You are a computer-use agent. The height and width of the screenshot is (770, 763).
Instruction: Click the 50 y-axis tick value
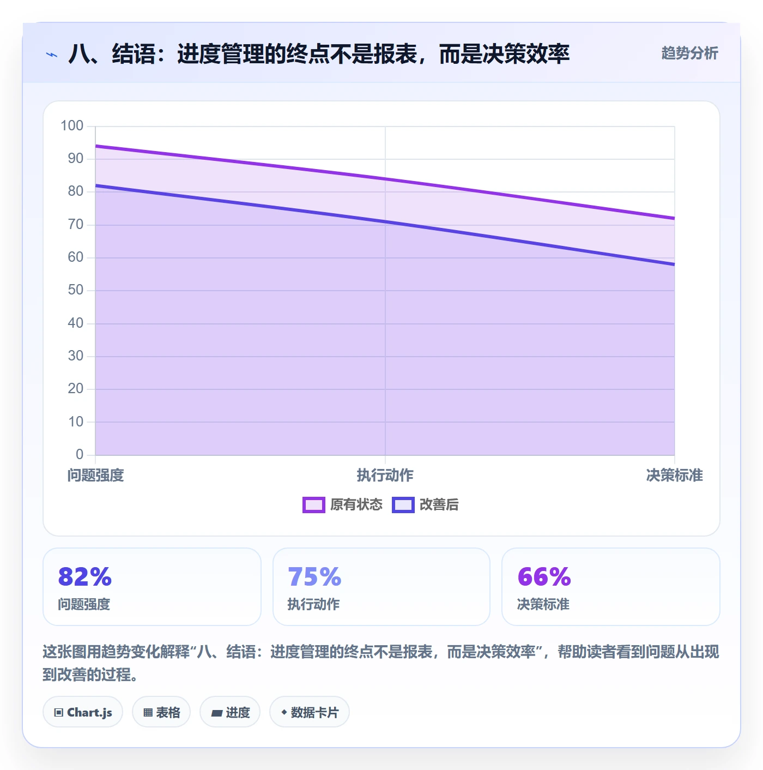tap(76, 290)
